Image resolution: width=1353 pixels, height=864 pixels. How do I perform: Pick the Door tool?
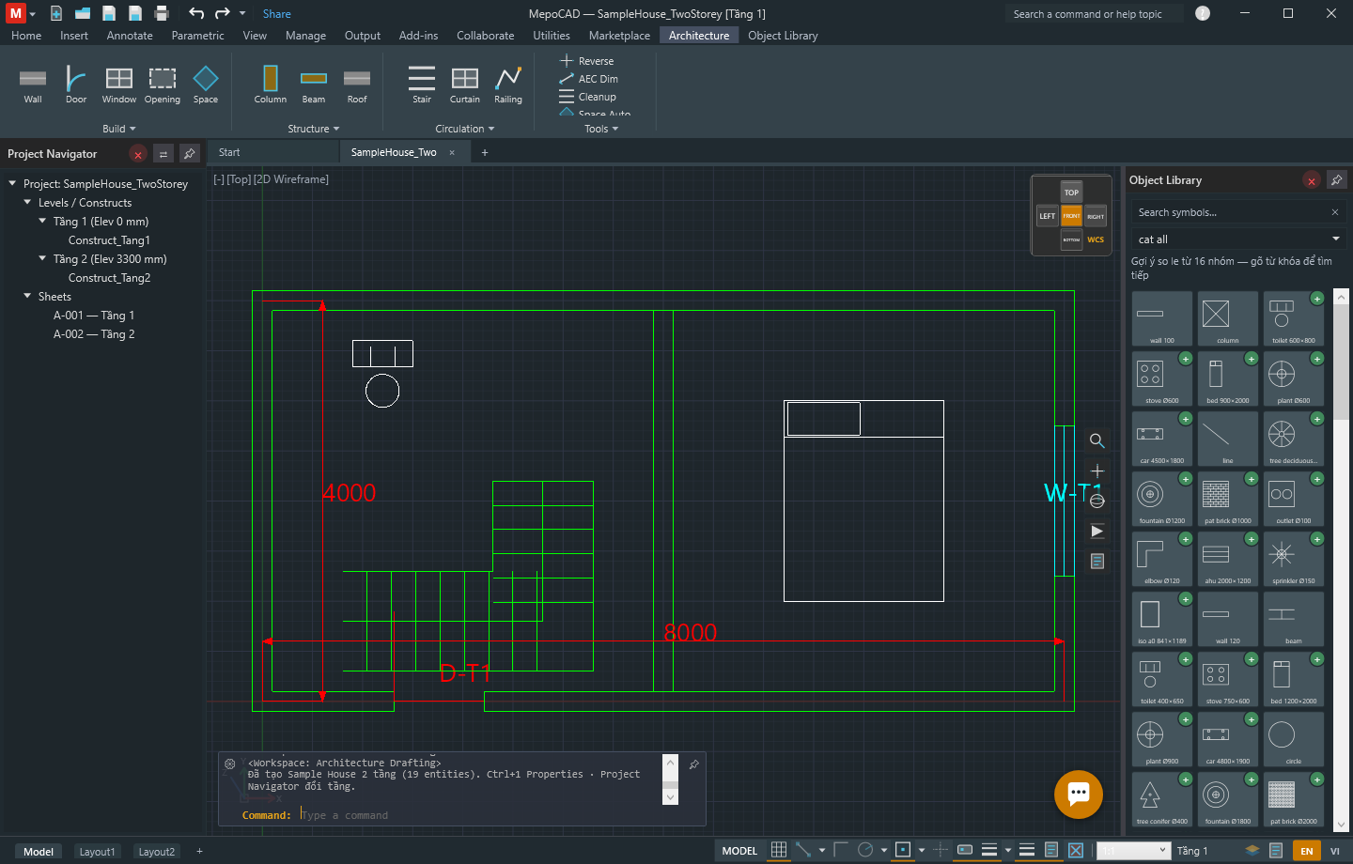point(76,85)
